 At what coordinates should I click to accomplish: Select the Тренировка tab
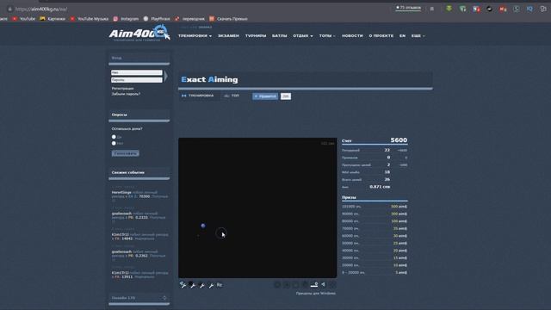pyautogui.click(x=198, y=96)
